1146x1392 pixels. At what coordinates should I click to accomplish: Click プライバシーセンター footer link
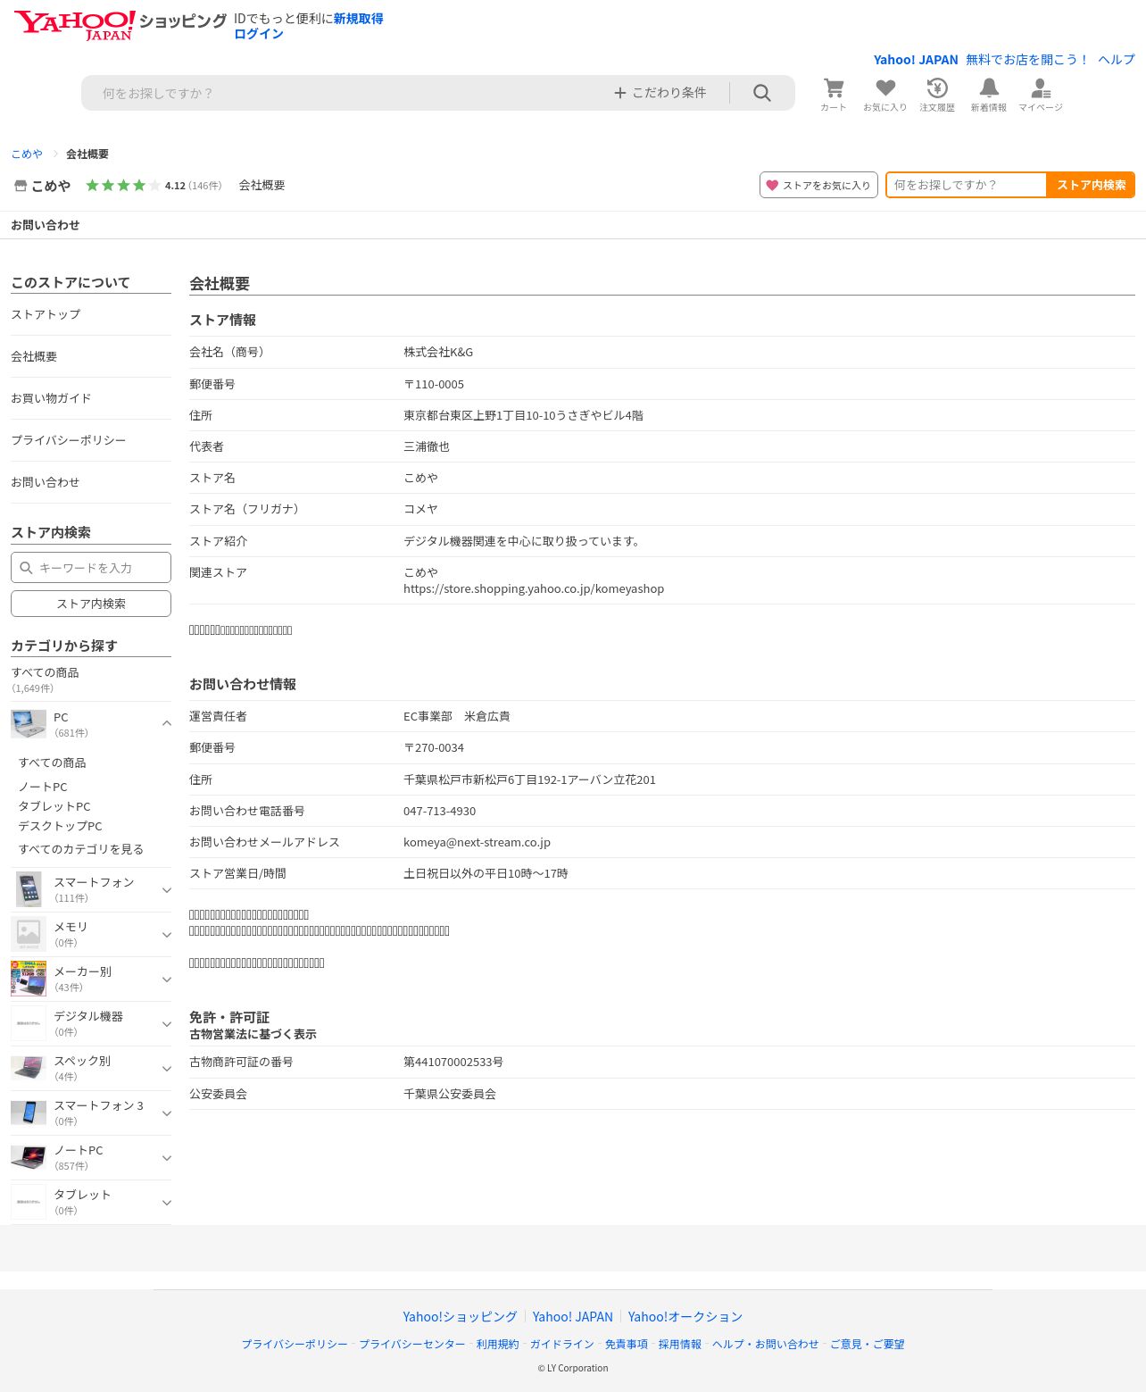412,1344
